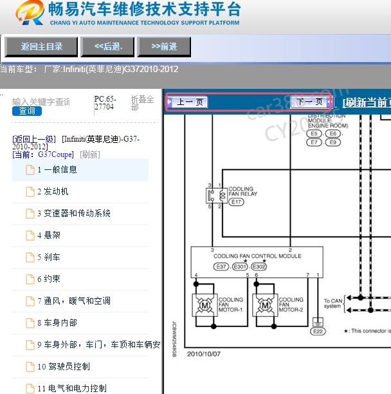Image resolution: width=391 pixels, height=394 pixels.
Task: Click the page icon beside 2 发动机
Action: click(30, 192)
